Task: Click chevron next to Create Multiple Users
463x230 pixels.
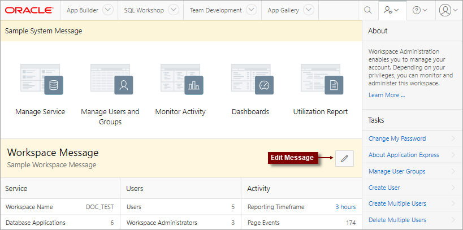Action: coord(453,204)
